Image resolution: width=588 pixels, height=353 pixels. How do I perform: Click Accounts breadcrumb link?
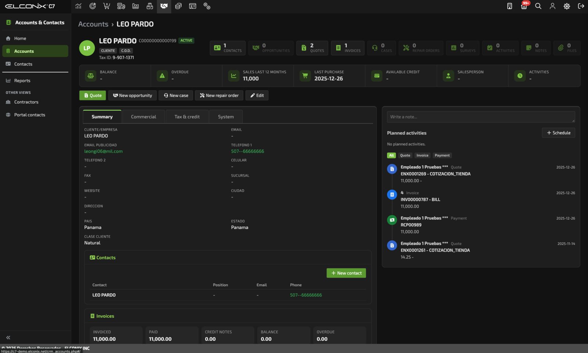point(93,24)
